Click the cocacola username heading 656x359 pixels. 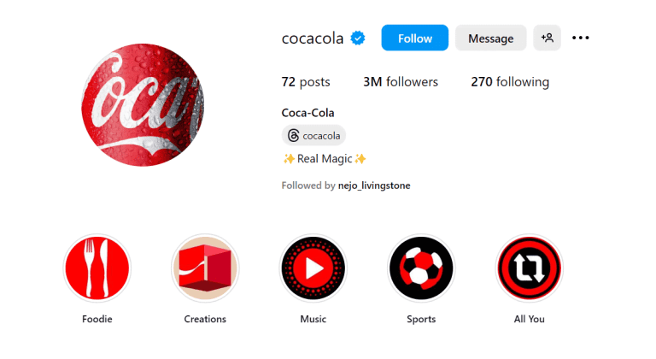point(313,38)
